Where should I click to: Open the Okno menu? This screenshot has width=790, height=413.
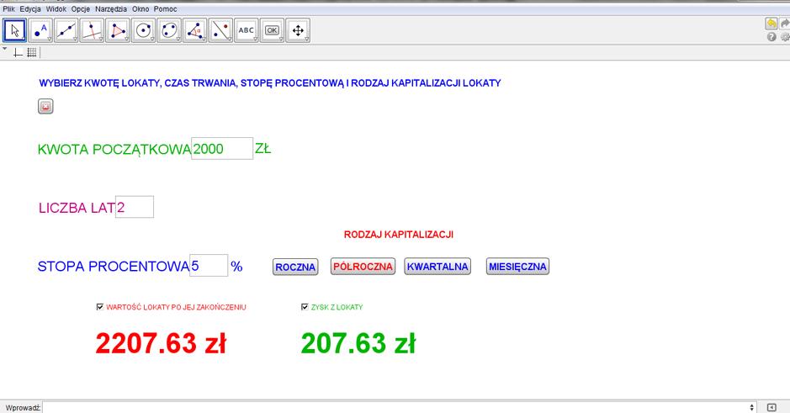[x=141, y=9]
